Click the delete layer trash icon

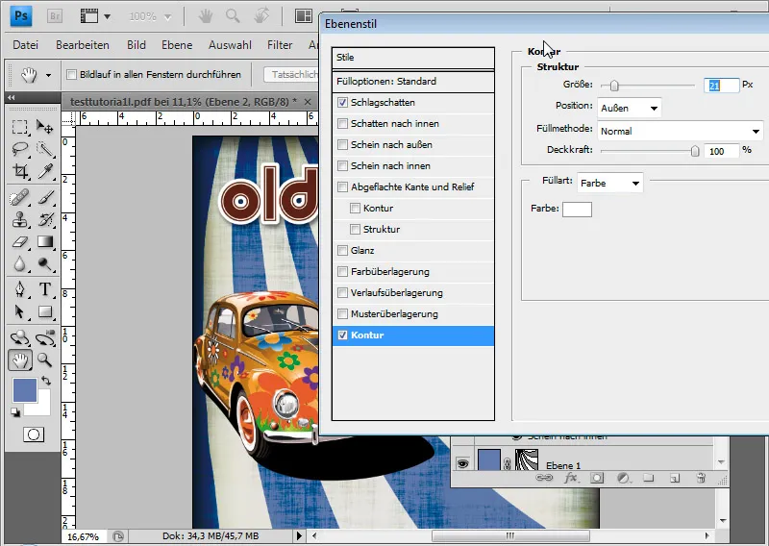click(x=701, y=478)
